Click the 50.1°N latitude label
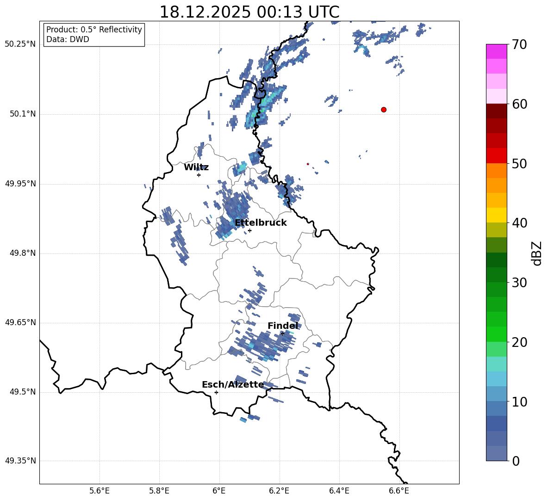The image size is (548, 500). (x=23, y=114)
